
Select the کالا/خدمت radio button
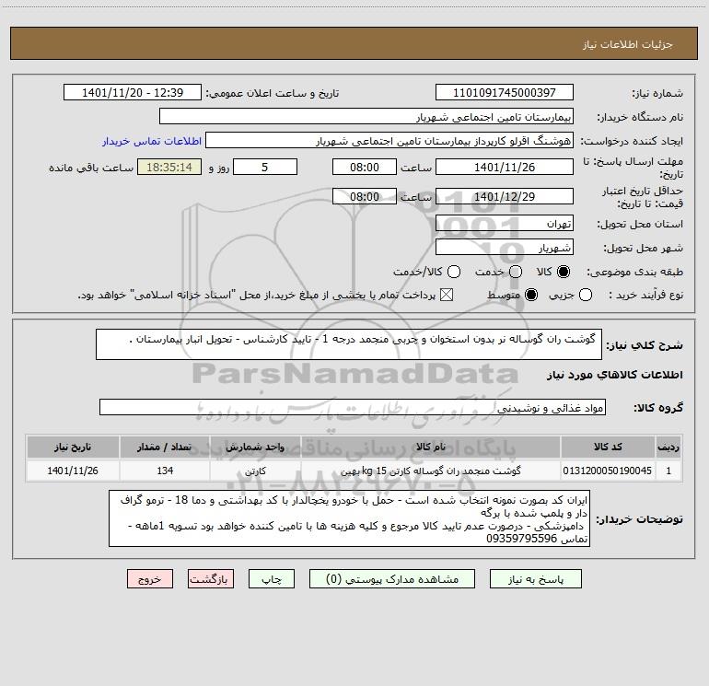point(454,272)
